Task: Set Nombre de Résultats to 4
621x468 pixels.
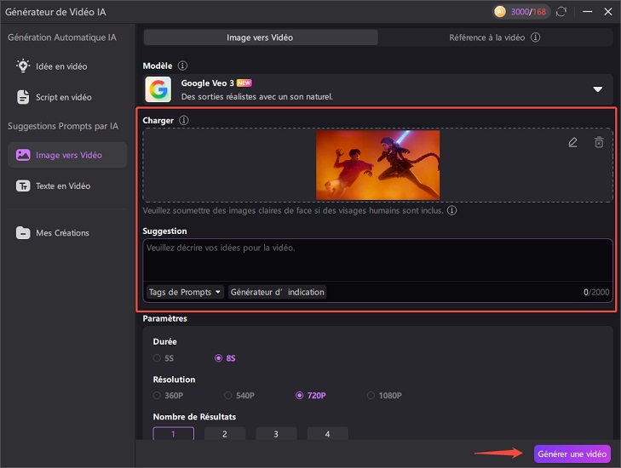Action: [x=327, y=434]
